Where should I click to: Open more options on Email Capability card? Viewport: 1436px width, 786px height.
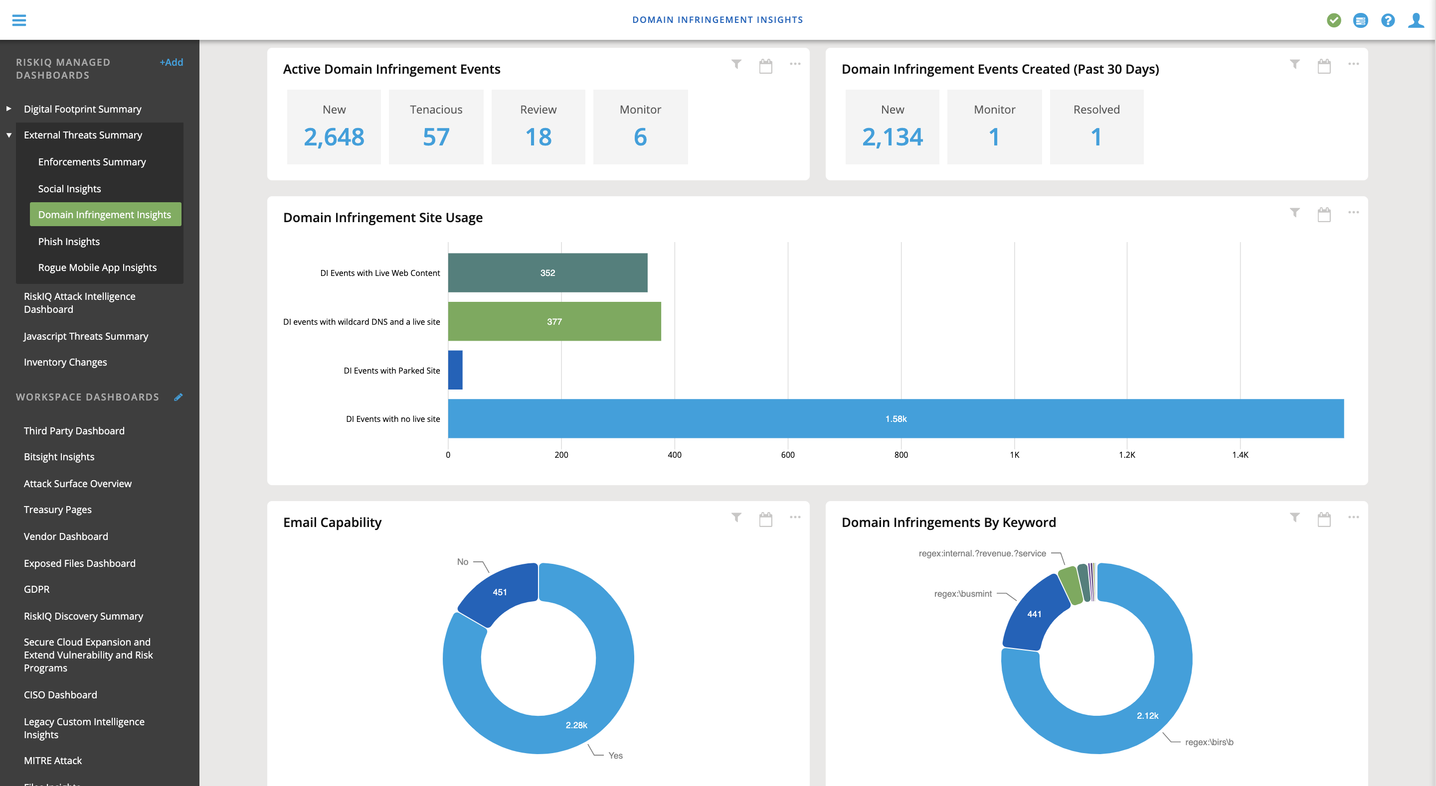pyautogui.click(x=795, y=517)
